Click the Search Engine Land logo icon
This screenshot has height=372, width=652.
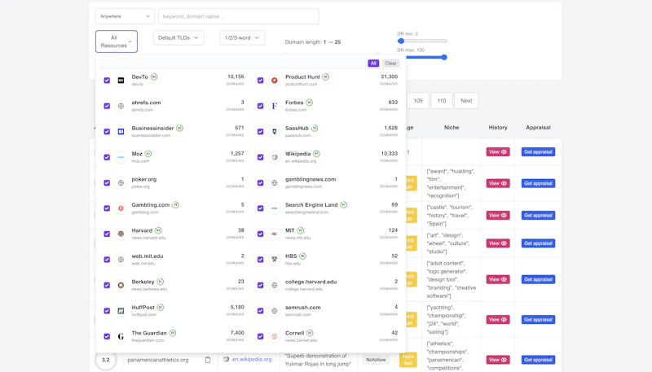point(275,208)
